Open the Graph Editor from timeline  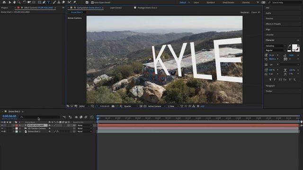[x=92, y=117]
